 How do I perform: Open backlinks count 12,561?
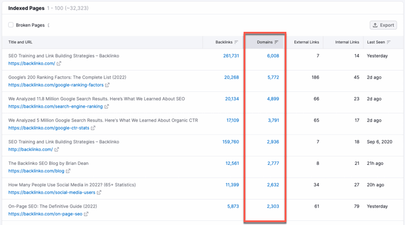coord(232,163)
